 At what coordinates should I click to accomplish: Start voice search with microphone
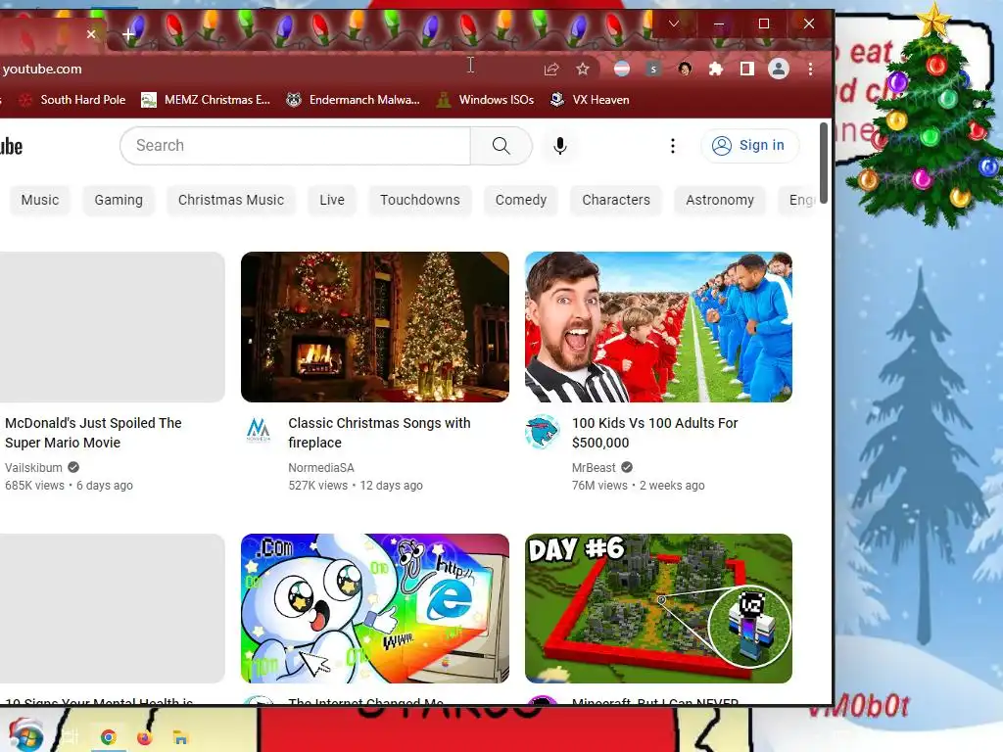click(x=559, y=146)
